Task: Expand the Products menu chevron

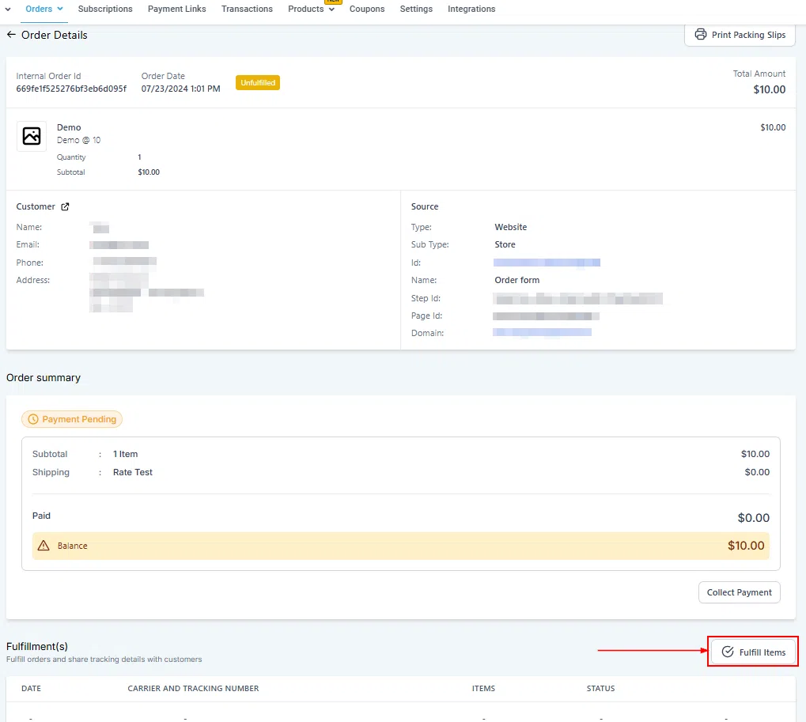Action: point(331,9)
